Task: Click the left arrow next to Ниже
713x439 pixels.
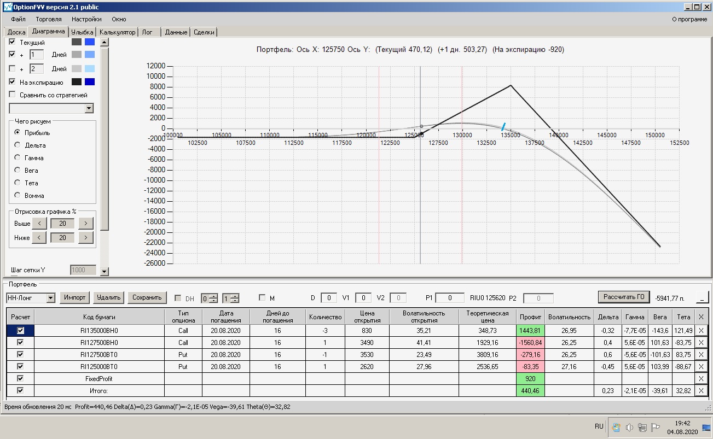Action: pos(39,237)
